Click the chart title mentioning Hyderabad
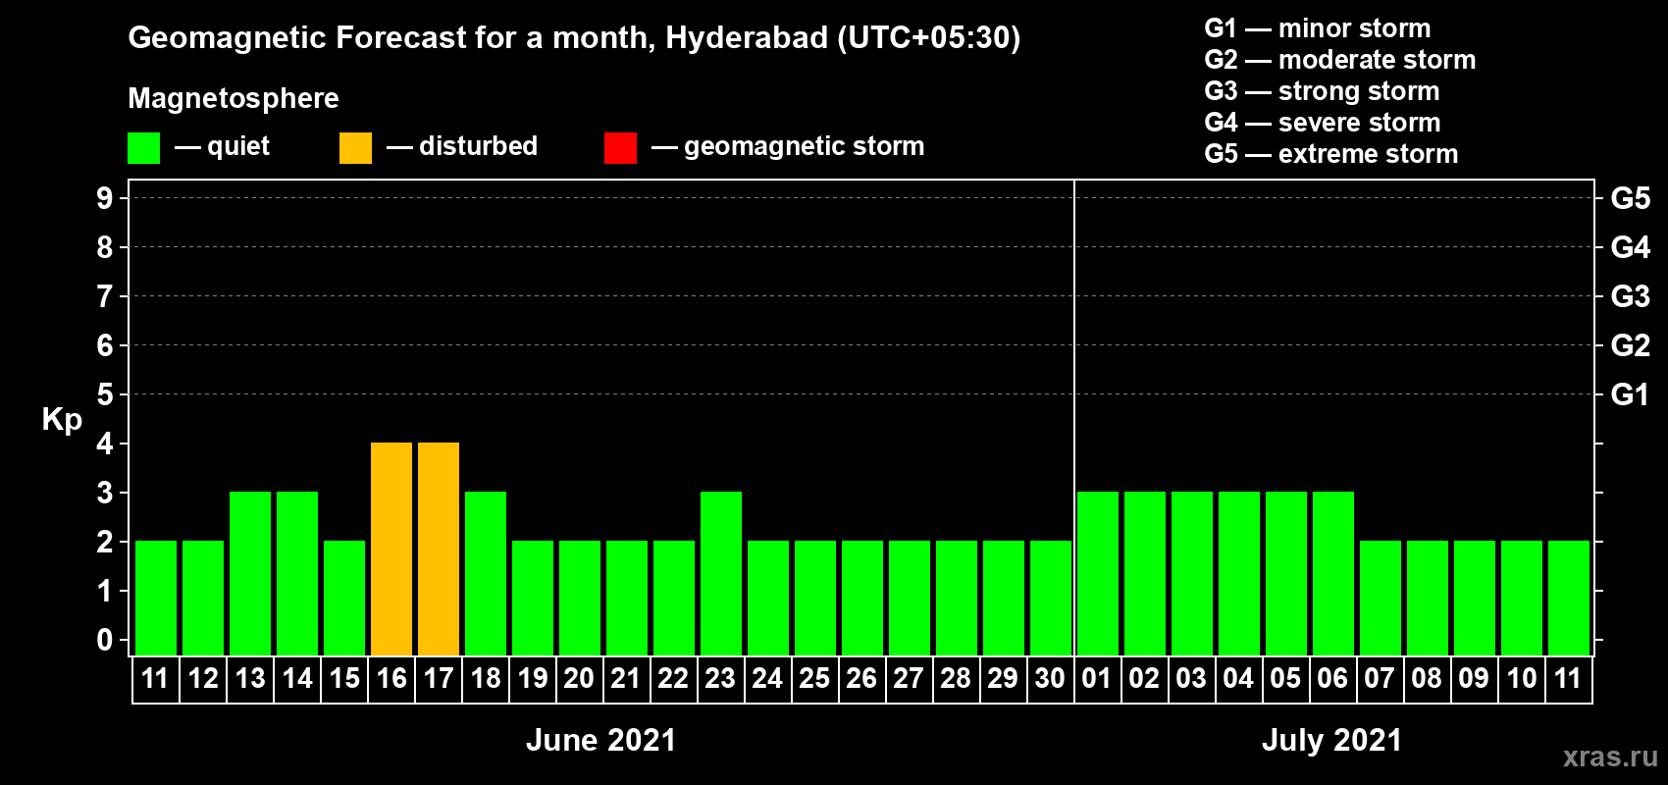 (x=574, y=37)
